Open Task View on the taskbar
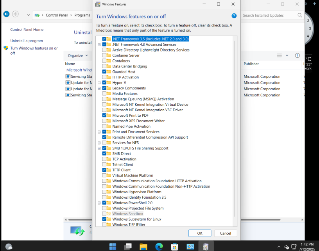The image size is (319, 251). [128, 247]
